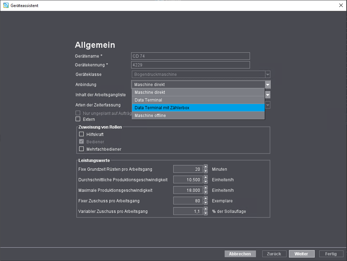The height and width of the screenshot is (261, 347).
Task: Click the Fixer Zuschuss value field 80
Action: click(188, 201)
